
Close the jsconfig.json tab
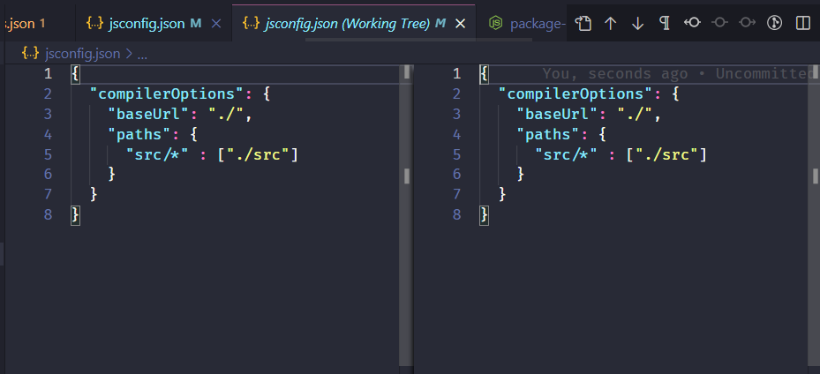point(216,24)
